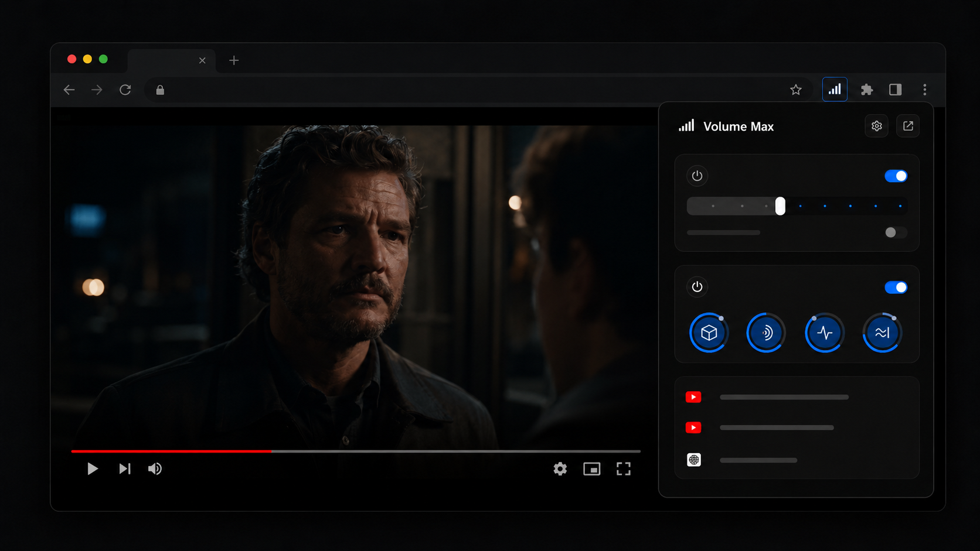Viewport: 980px width, 551px height.
Task: Seek on the red video progress bar
Action: [356, 451]
